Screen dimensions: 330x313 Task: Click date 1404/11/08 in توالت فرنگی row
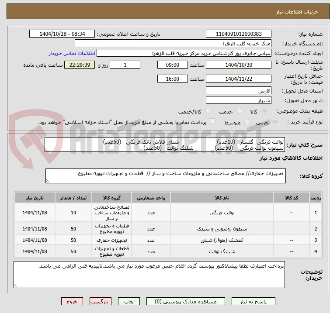pyautogui.click(x=35, y=213)
